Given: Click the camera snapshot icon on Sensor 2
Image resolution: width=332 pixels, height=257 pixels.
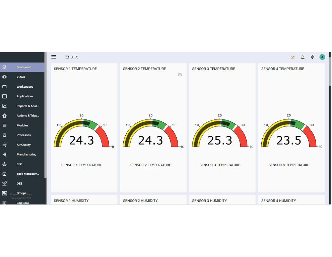Looking at the screenshot, I should (180, 75).
